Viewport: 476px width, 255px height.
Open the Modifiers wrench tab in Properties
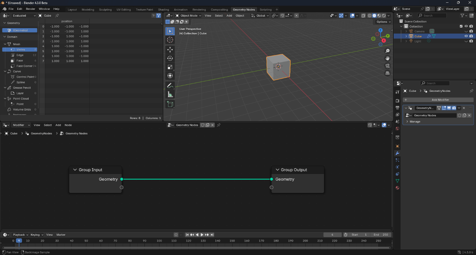pyautogui.click(x=397, y=153)
